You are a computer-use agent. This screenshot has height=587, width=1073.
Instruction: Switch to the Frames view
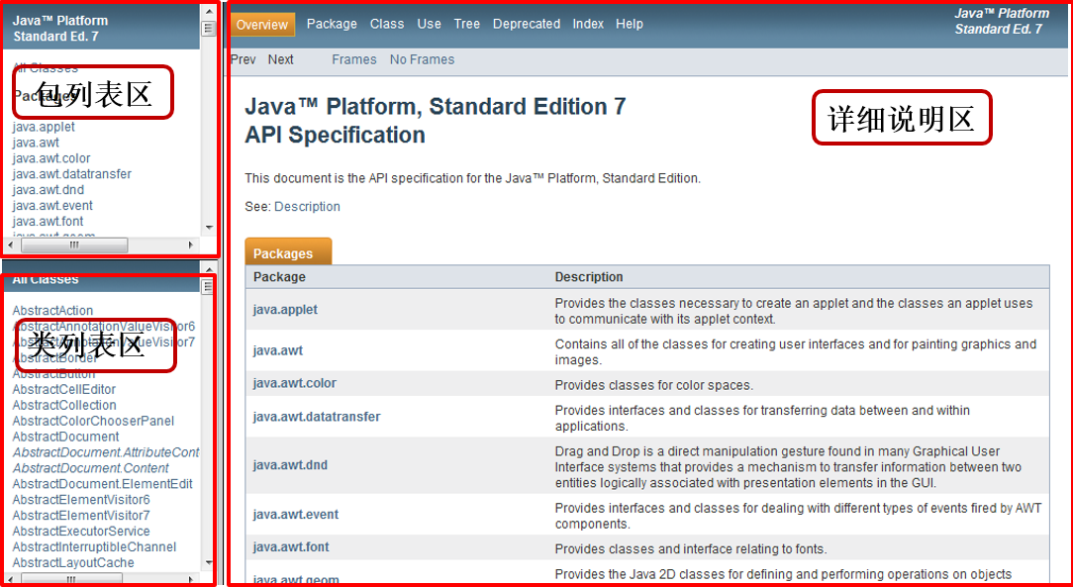pos(353,59)
